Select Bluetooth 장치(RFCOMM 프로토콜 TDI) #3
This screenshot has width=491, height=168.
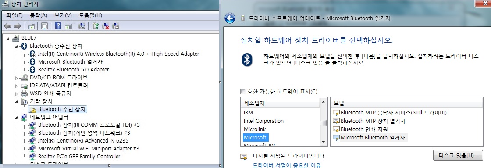89,125
